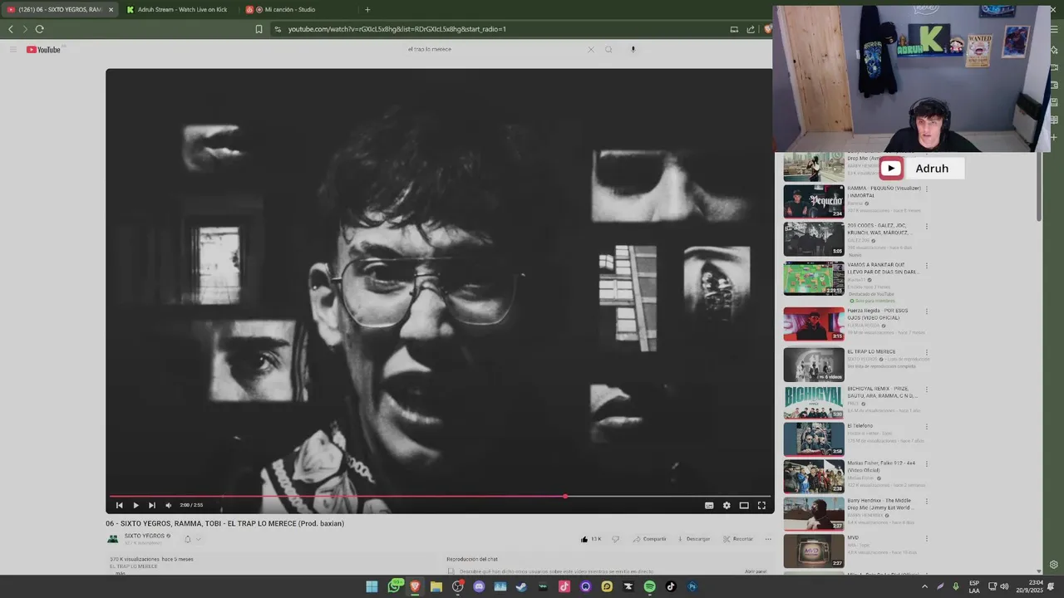Open options menu for El Telefono video
The height and width of the screenshot is (598, 1064).
click(927, 426)
